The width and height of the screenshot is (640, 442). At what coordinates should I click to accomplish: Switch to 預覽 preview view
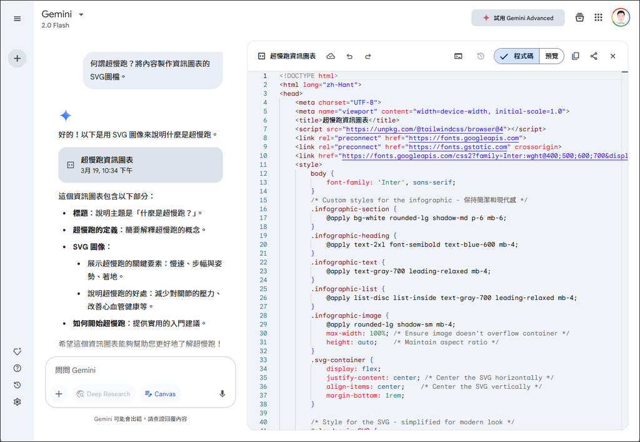(551, 56)
